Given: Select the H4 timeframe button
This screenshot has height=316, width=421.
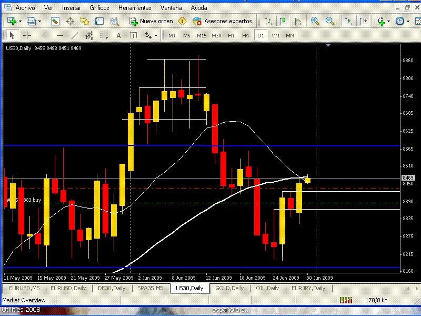Looking at the screenshot, I should pos(246,35).
